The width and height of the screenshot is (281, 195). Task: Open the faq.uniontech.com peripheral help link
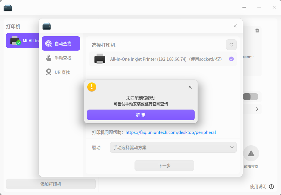click(171, 132)
